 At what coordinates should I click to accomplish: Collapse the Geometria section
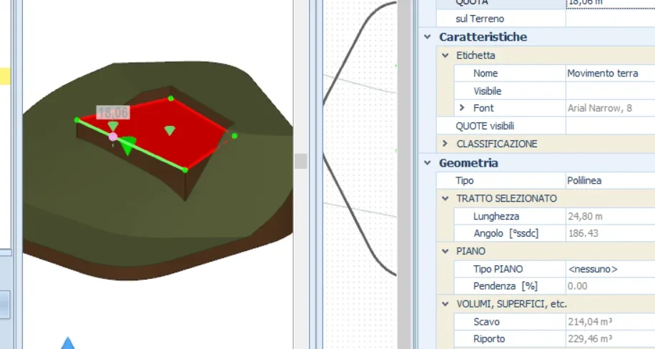pos(428,163)
